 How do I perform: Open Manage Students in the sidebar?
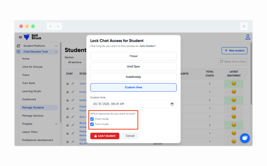tap(33, 108)
